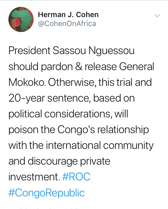Expand the tweet options chevron

[157, 16]
